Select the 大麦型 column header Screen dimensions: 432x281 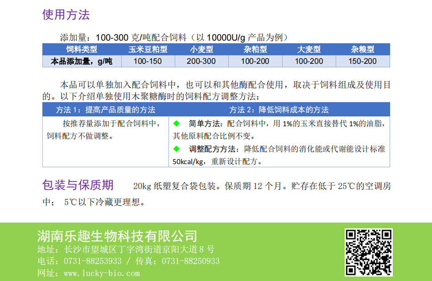point(309,50)
